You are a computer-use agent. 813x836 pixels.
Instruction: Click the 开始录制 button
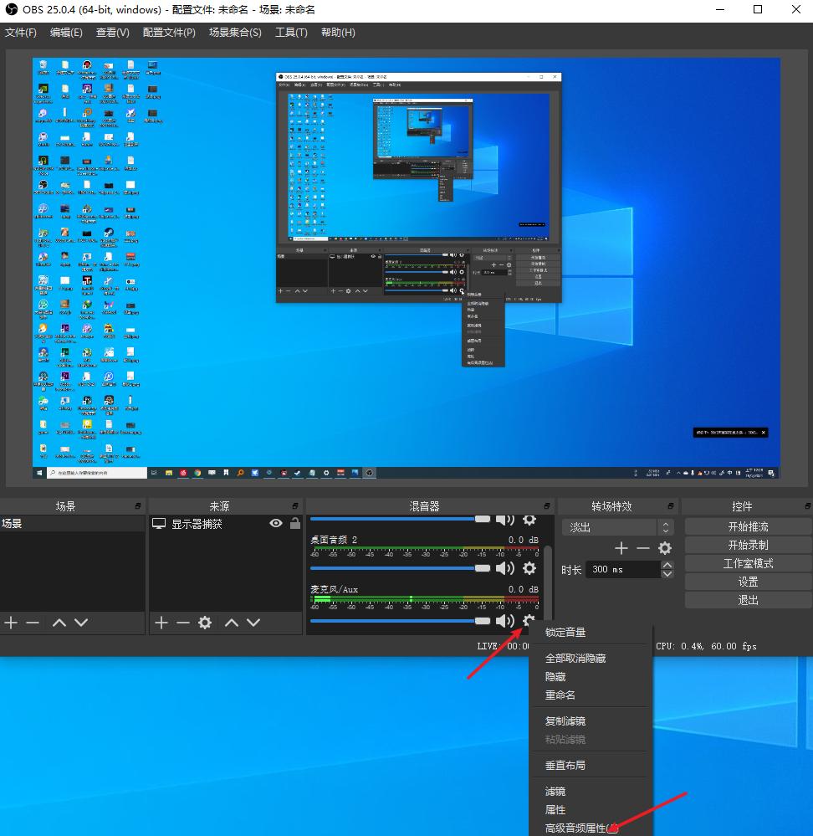point(748,545)
